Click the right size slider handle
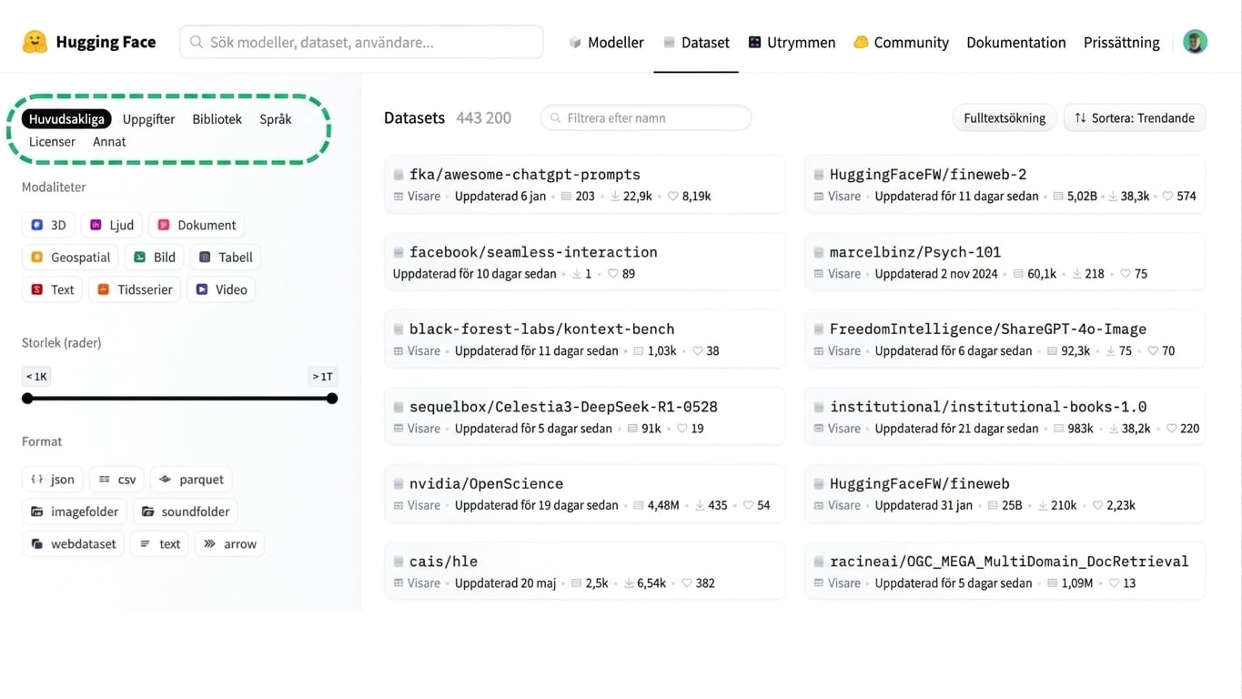Viewport: 1242px width, 699px height. 332,398
